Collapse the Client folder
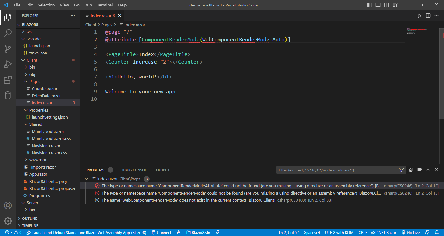This screenshot has height=236, width=444. tap(48, 60)
